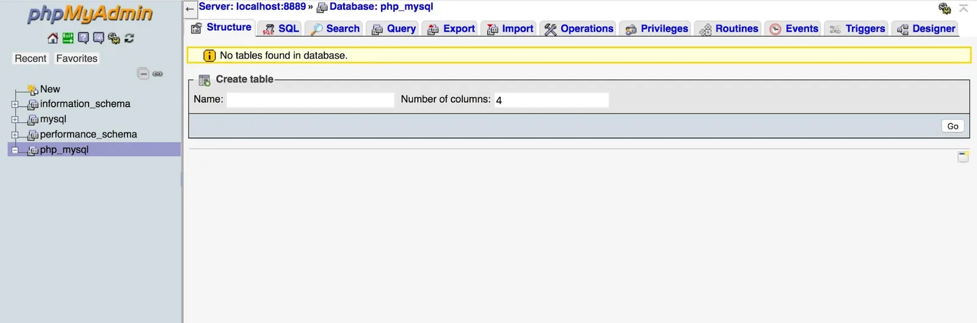Collapse top menu with up-arrow icon
977x323 pixels.
[x=964, y=8]
